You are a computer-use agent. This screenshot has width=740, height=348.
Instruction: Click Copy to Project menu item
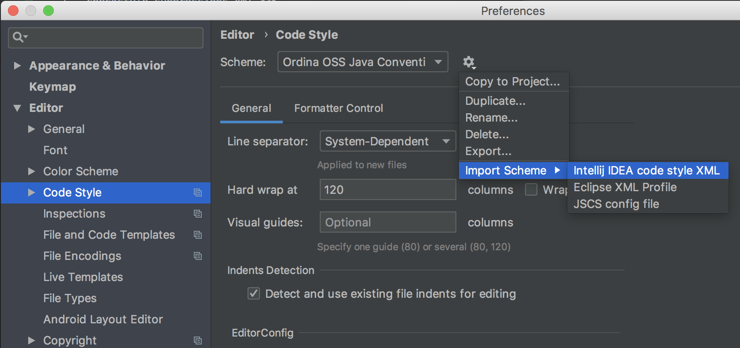[512, 81]
